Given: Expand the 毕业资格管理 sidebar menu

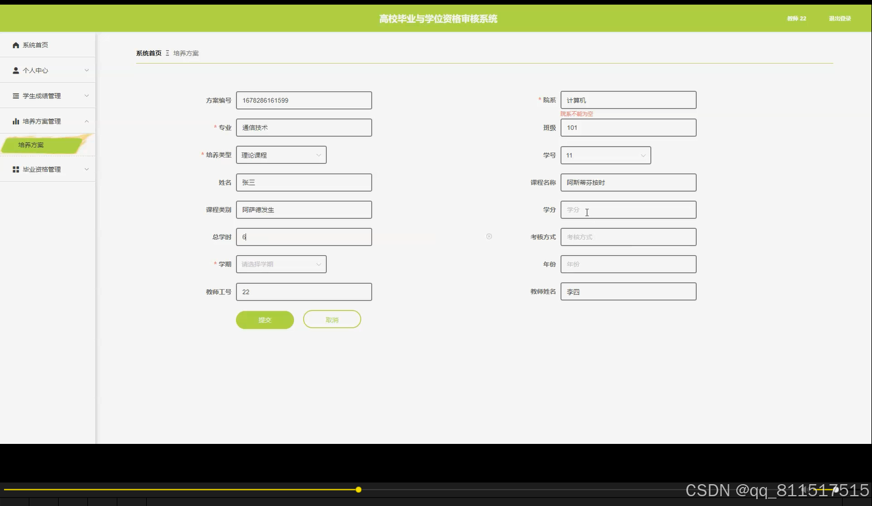Looking at the screenshot, I should click(x=48, y=170).
